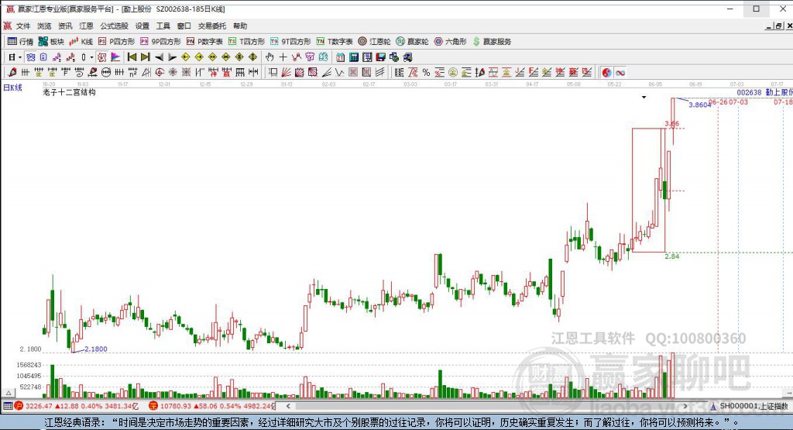
Task: Jump to first bar with skip-to-start icon
Action: 132,57
